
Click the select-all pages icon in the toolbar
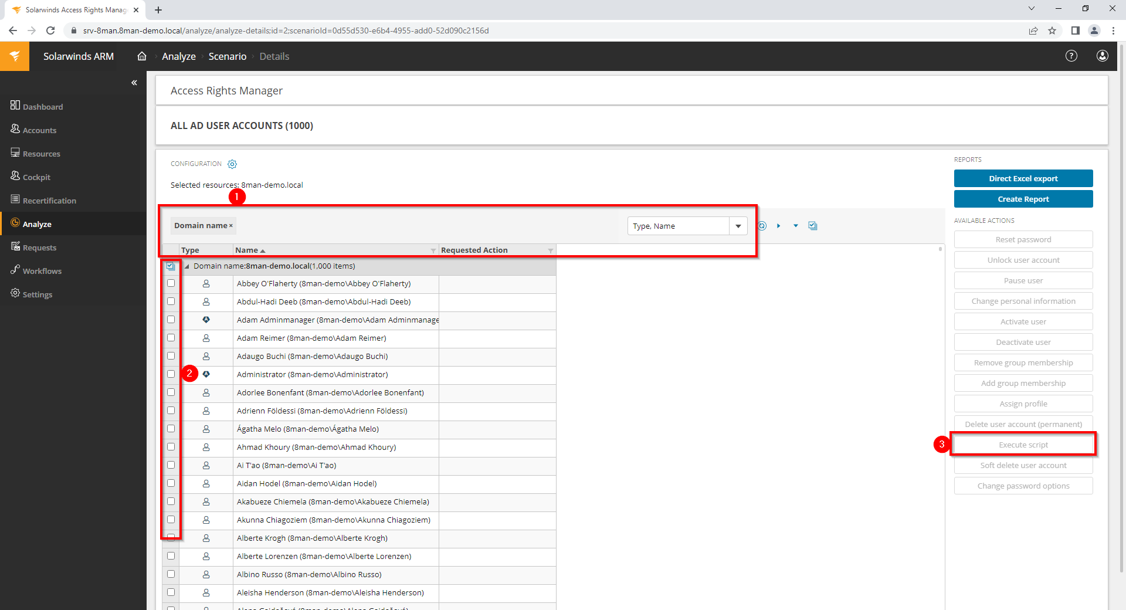tap(813, 225)
